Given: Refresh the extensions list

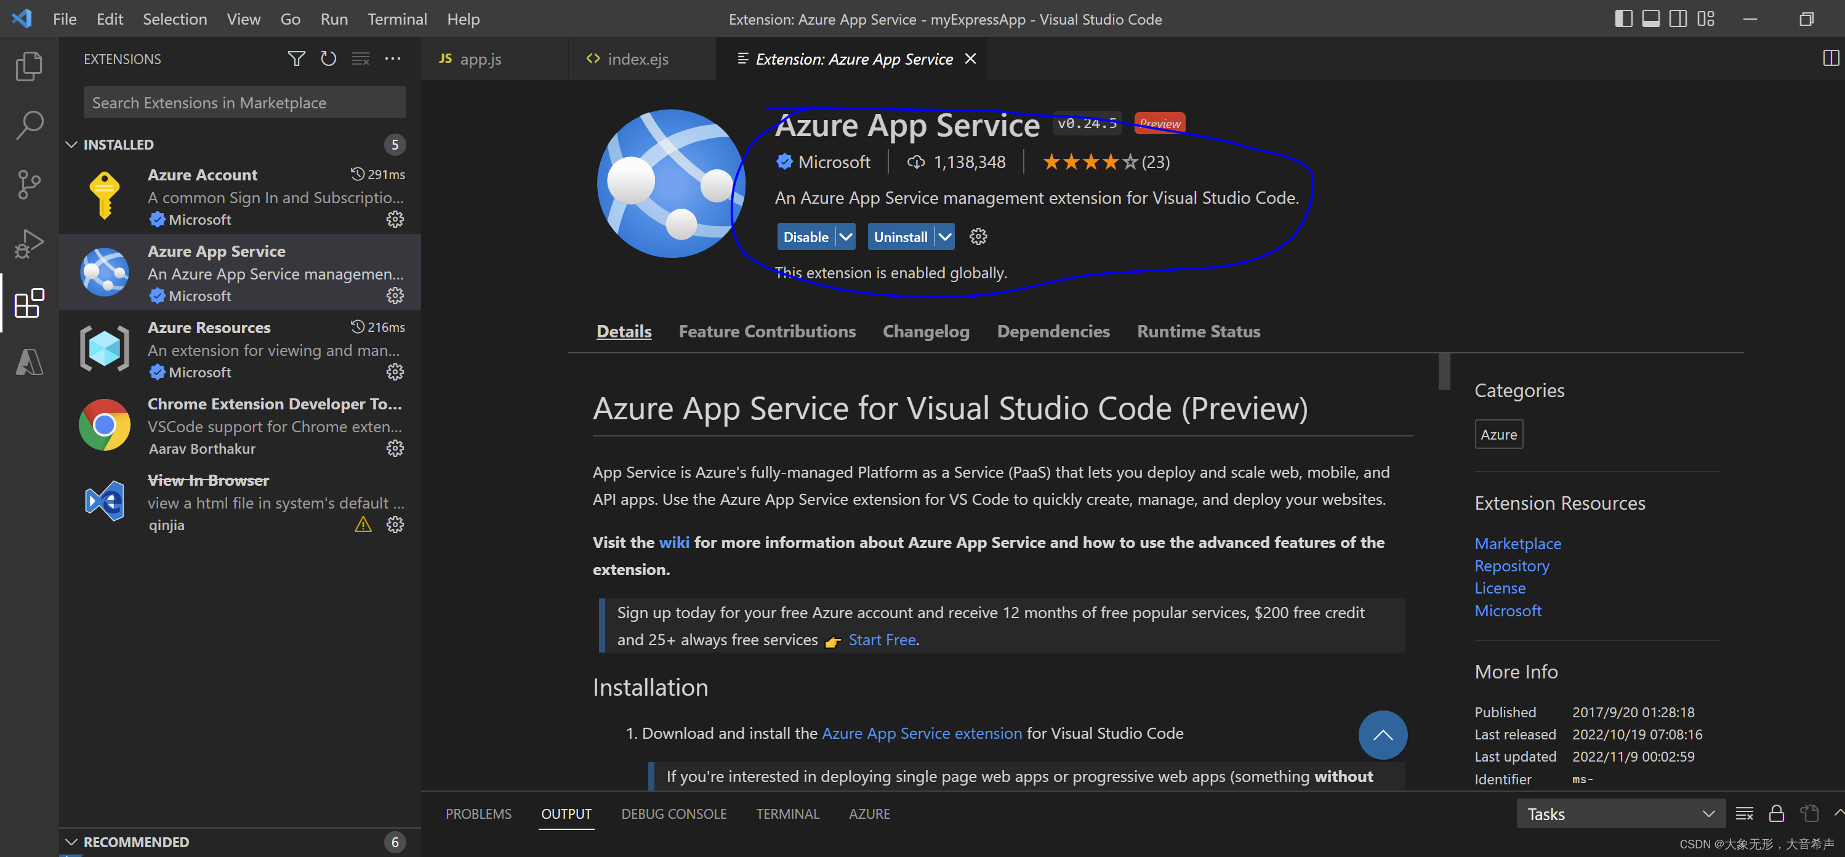Looking at the screenshot, I should coord(328,58).
